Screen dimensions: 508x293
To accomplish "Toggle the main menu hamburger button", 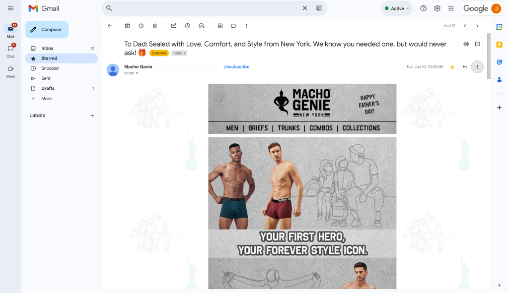I will pos(10,8).
